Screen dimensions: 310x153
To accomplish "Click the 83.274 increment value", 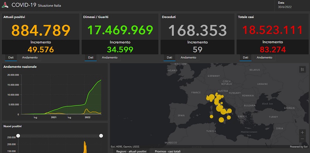I will (x=273, y=49).
